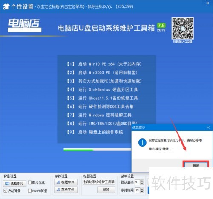
Task: Select menu item 【3】 其它方式加载PE
Action: (104, 81)
